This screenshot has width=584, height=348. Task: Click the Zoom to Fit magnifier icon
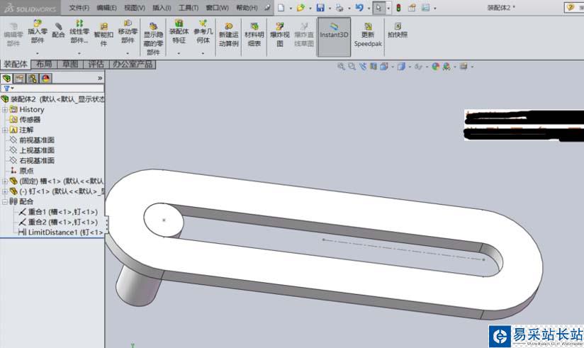[x=341, y=67]
